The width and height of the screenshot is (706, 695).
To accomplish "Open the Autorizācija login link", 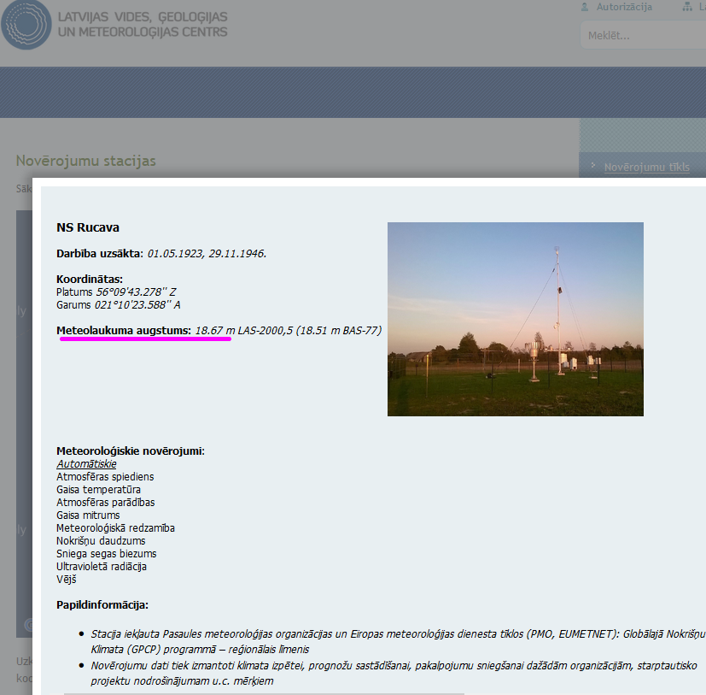I will pos(624,7).
